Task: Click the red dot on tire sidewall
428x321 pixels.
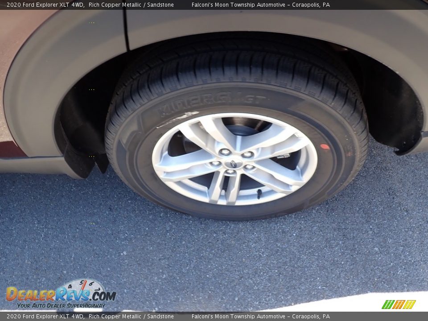Action: (325, 147)
